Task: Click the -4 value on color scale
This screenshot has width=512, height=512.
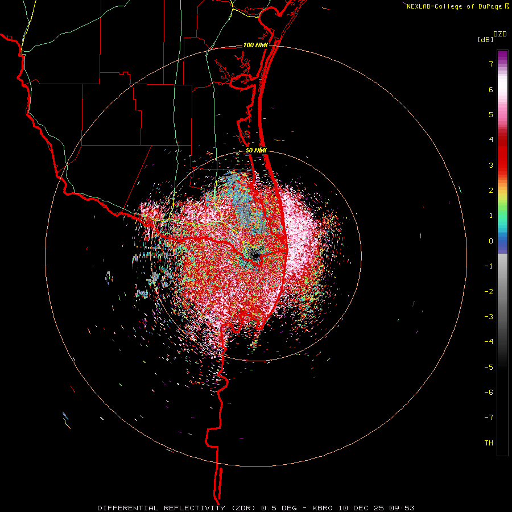Action: pyautogui.click(x=489, y=341)
